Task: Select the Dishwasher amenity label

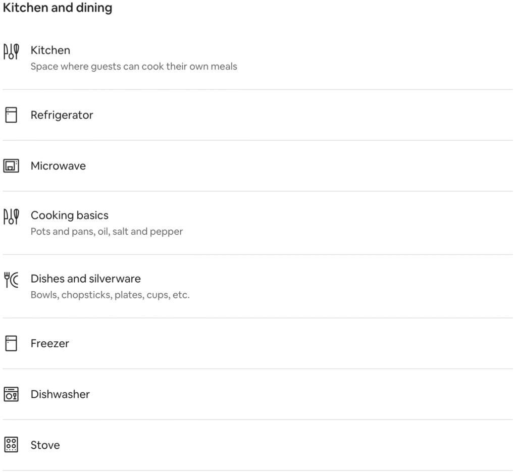Action: click(x=61, y=394)
